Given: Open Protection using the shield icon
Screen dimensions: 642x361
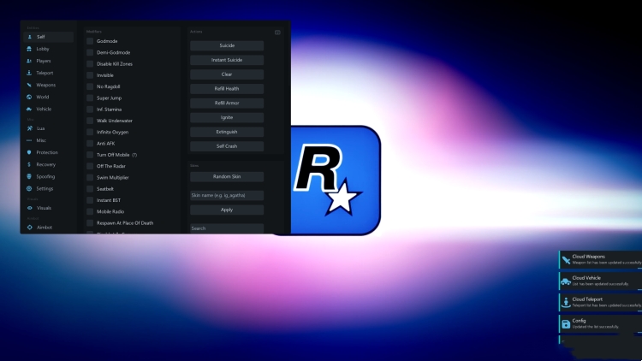Looking at the screenshot, I should [x=29, y=152].
